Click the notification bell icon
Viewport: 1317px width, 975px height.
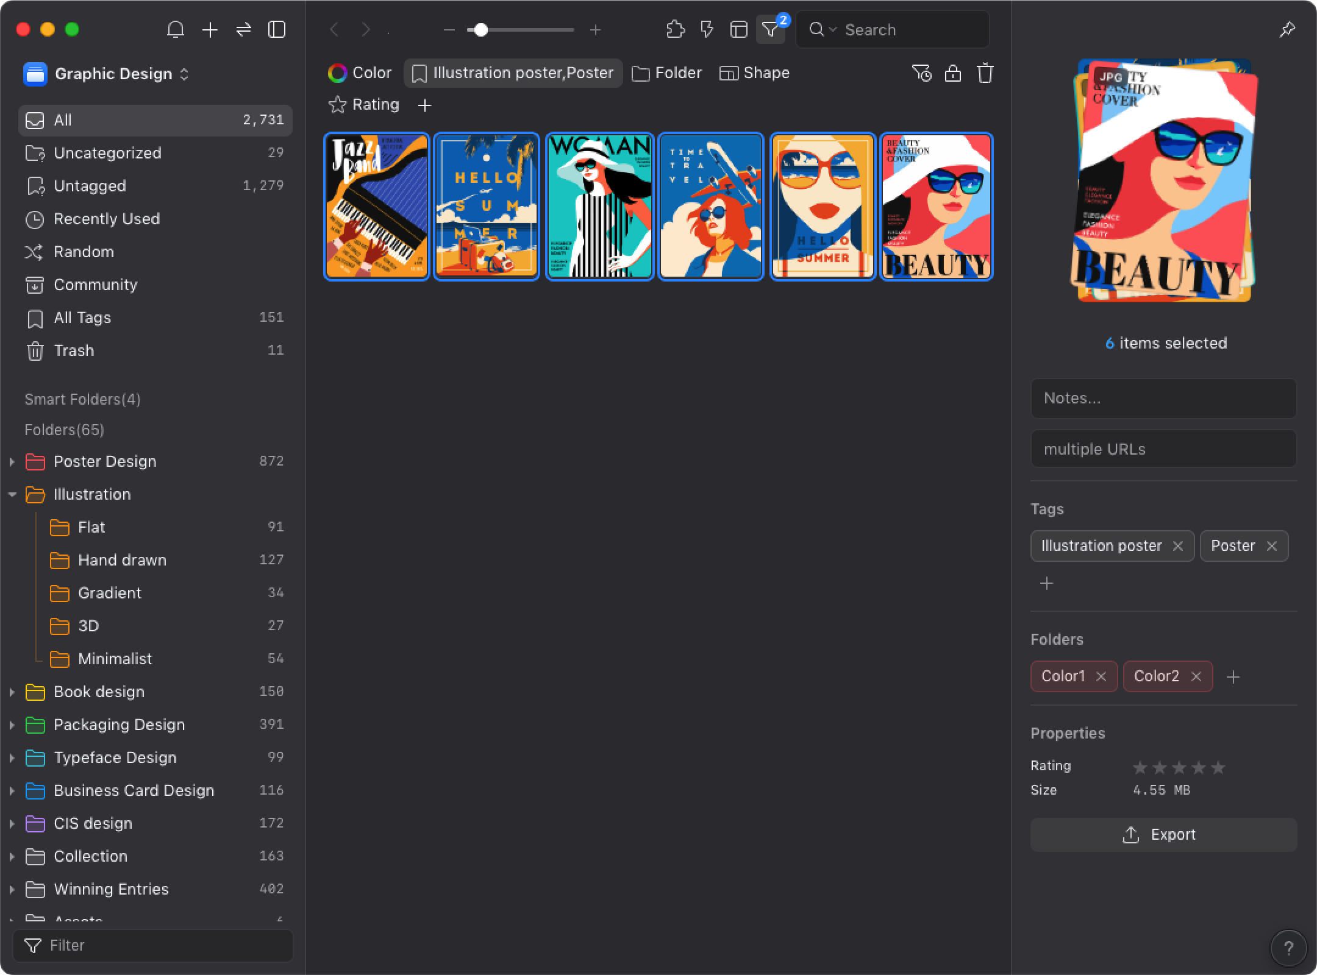(175, 30)
